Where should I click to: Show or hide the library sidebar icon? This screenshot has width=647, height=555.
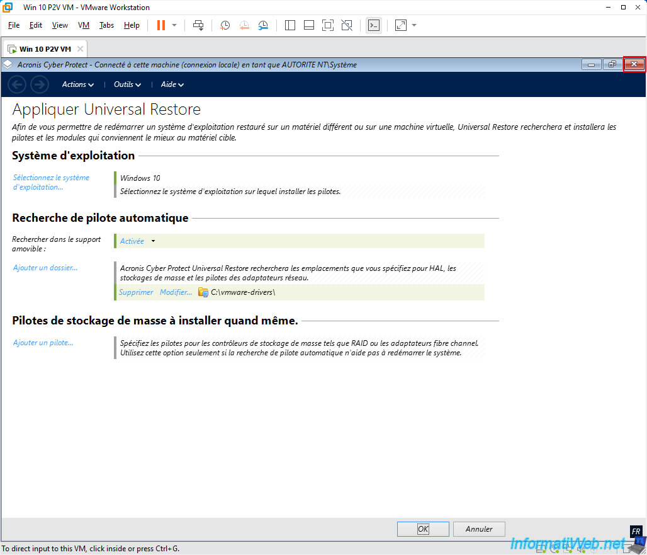tap(290, 25)
